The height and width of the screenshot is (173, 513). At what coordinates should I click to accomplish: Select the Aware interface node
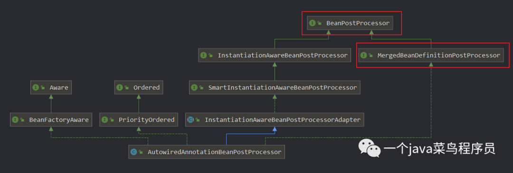click(x=51, y=88)
